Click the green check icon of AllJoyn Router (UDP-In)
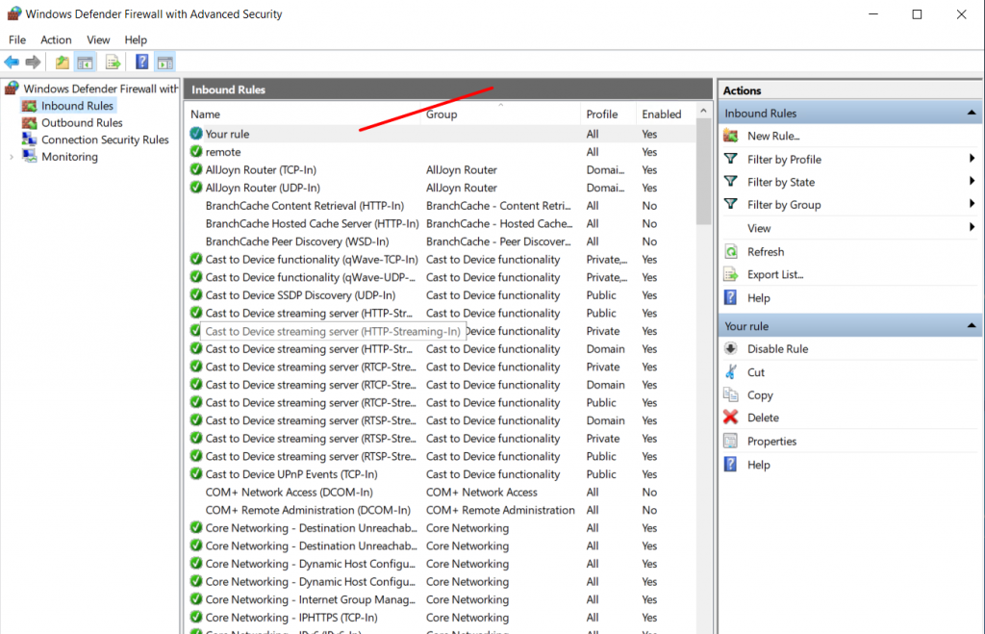 [x=196, y=188]
